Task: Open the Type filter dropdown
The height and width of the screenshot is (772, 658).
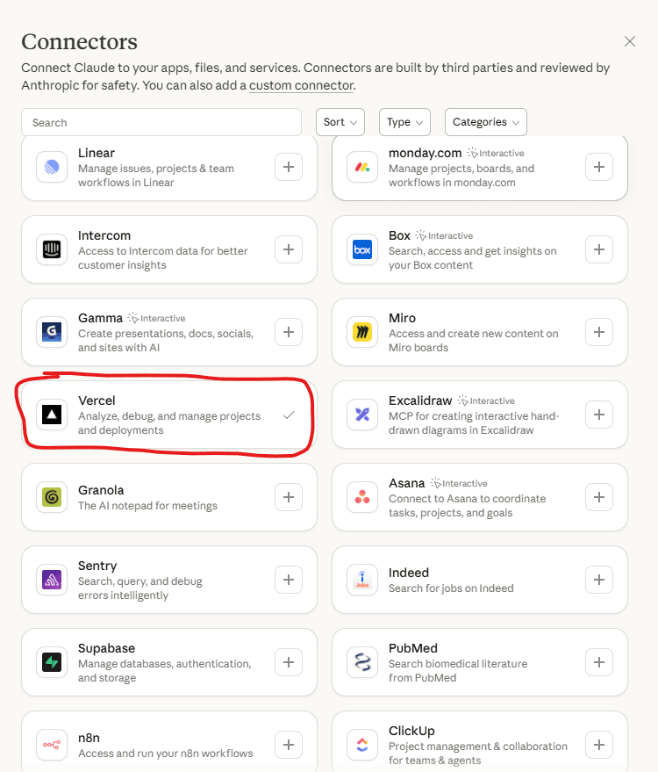Action: [x=404, y=122]
